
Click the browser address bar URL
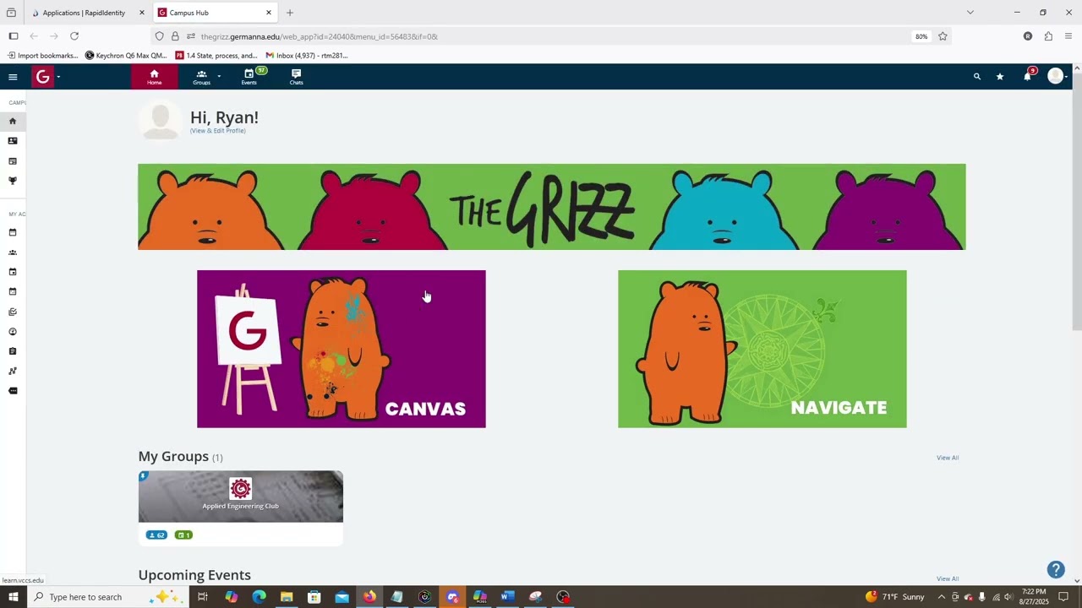tap(320, 36)
